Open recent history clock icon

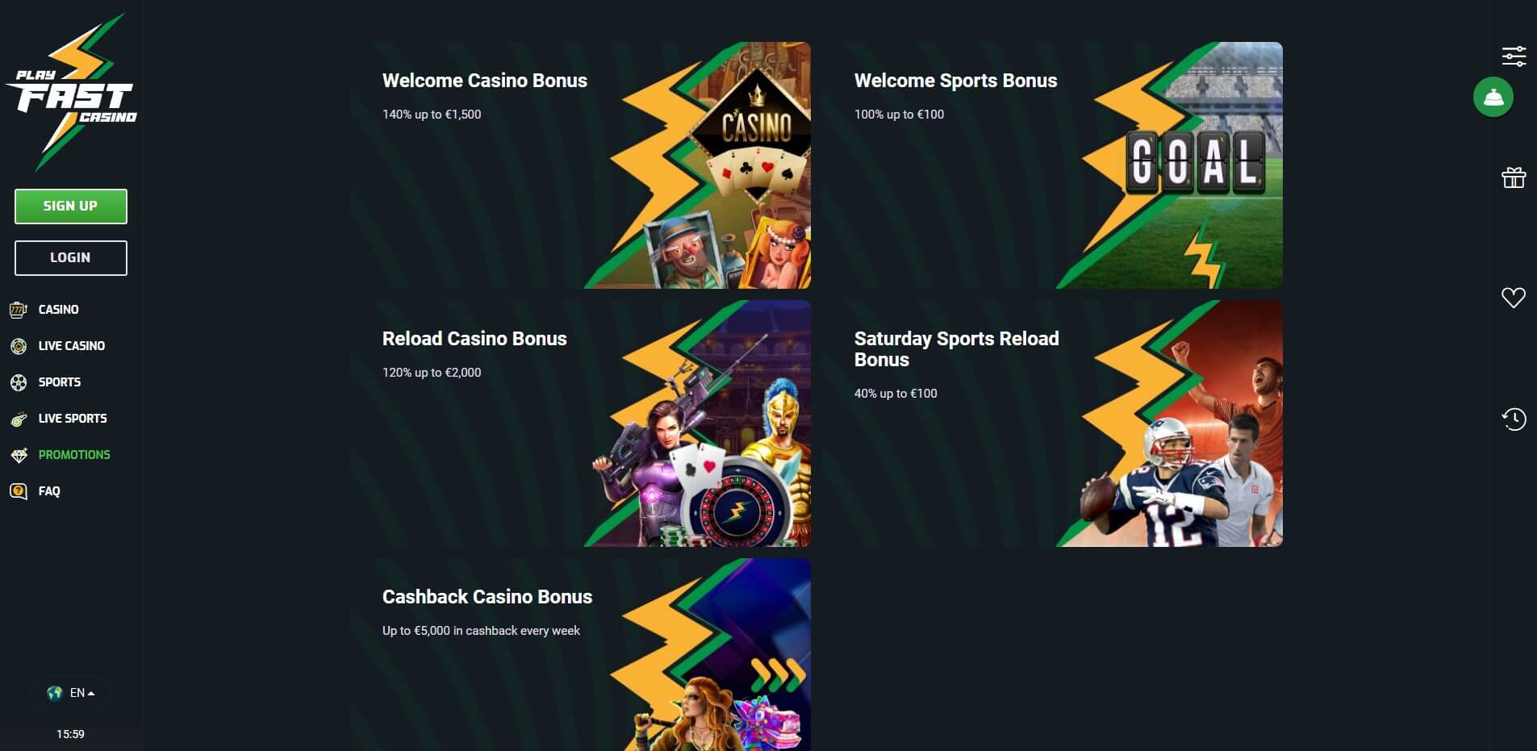coord(1514,419)
